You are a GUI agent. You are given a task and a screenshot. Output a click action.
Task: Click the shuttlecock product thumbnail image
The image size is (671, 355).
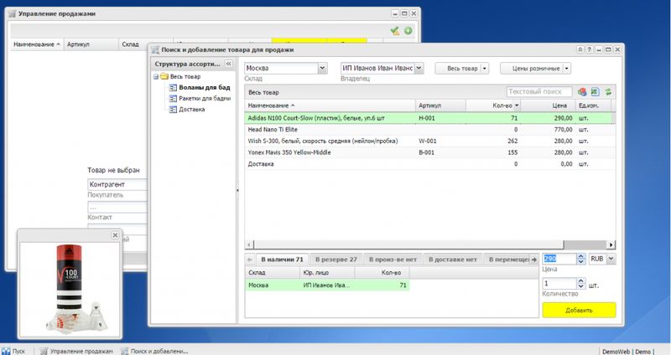point(70,288)
